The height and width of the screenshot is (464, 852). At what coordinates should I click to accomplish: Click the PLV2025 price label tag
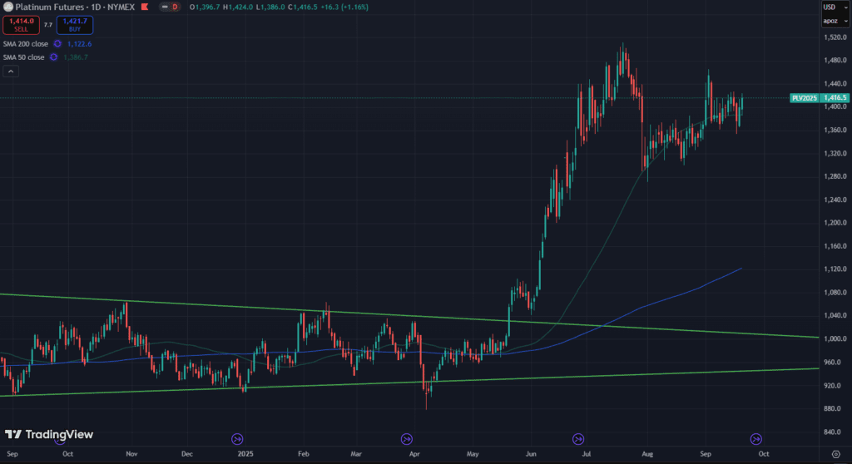point(805,97)
